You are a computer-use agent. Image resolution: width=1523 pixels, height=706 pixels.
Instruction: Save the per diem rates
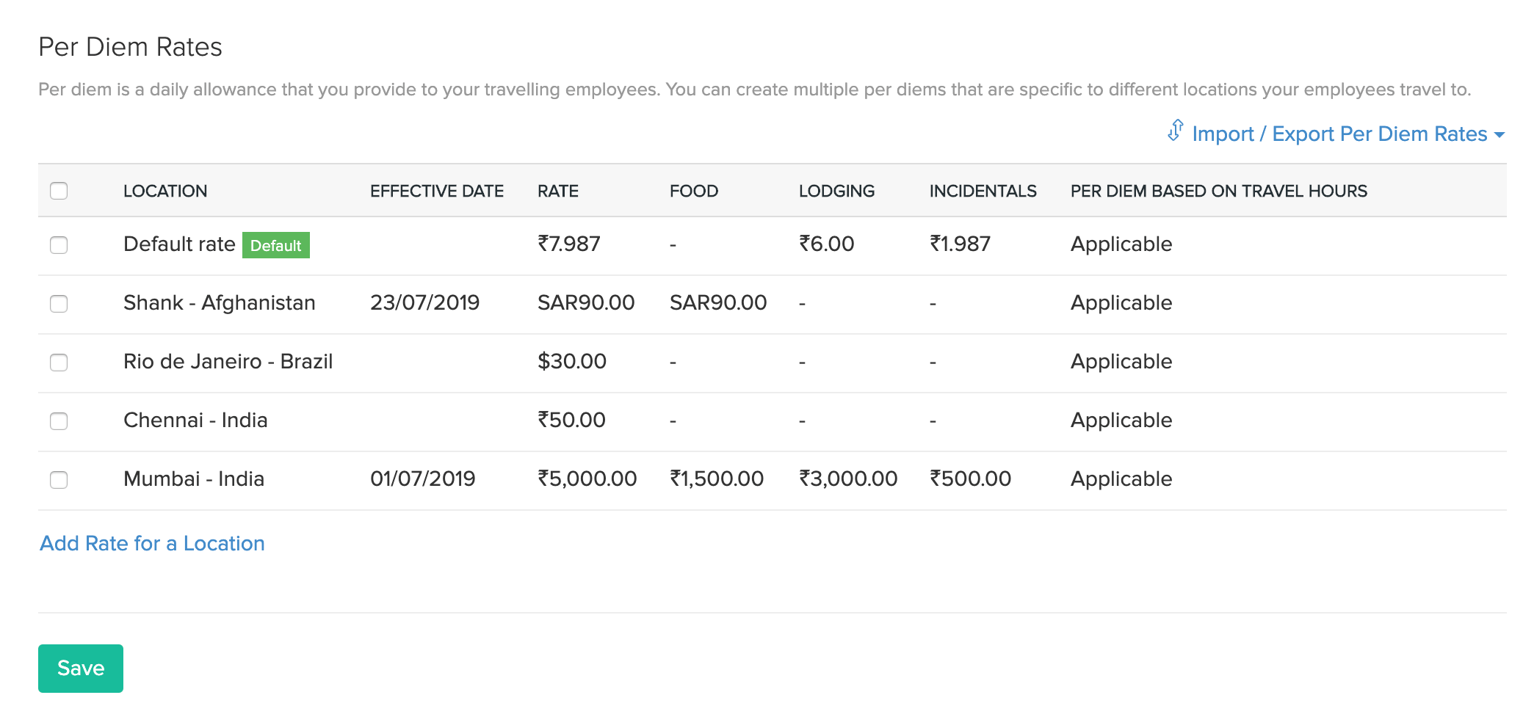click(x=81, y=668)
